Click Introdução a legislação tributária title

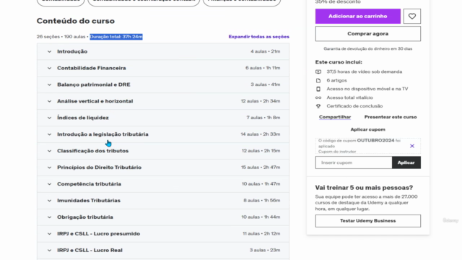(103, 134)
